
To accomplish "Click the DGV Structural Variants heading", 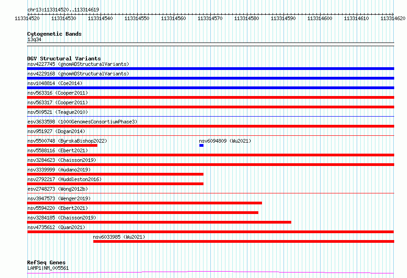I will [64, 59].
